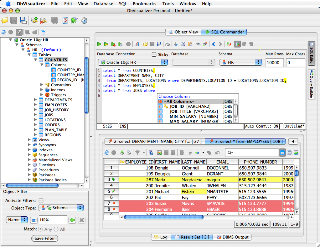Screen dimensions: 320x247
Task: Open the SQL menu
Action: tap(123, 4)
